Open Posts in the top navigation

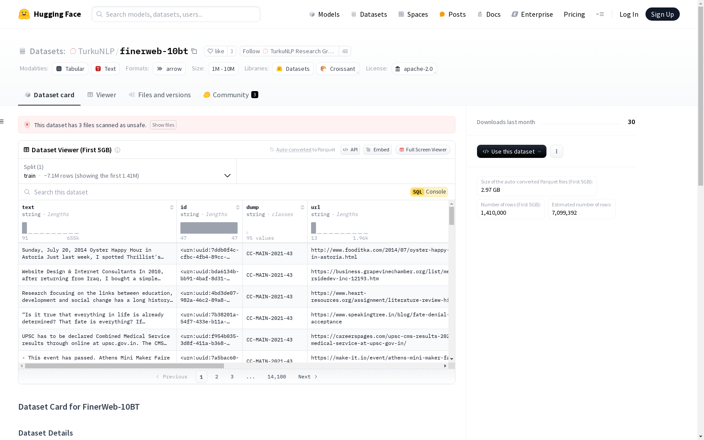453,14
